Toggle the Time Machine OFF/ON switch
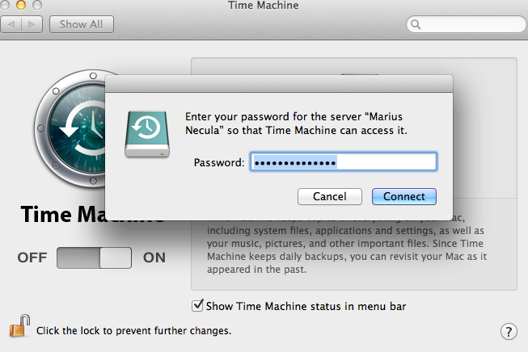The height and width of the screenshot is (352, 528). [94, 258]
